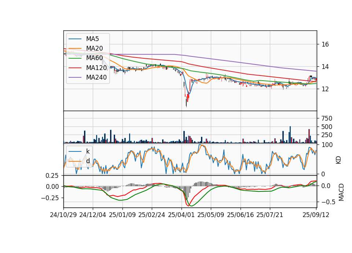
Task: Click the d legend label in KD panel
Action: [x=88, y=161]
